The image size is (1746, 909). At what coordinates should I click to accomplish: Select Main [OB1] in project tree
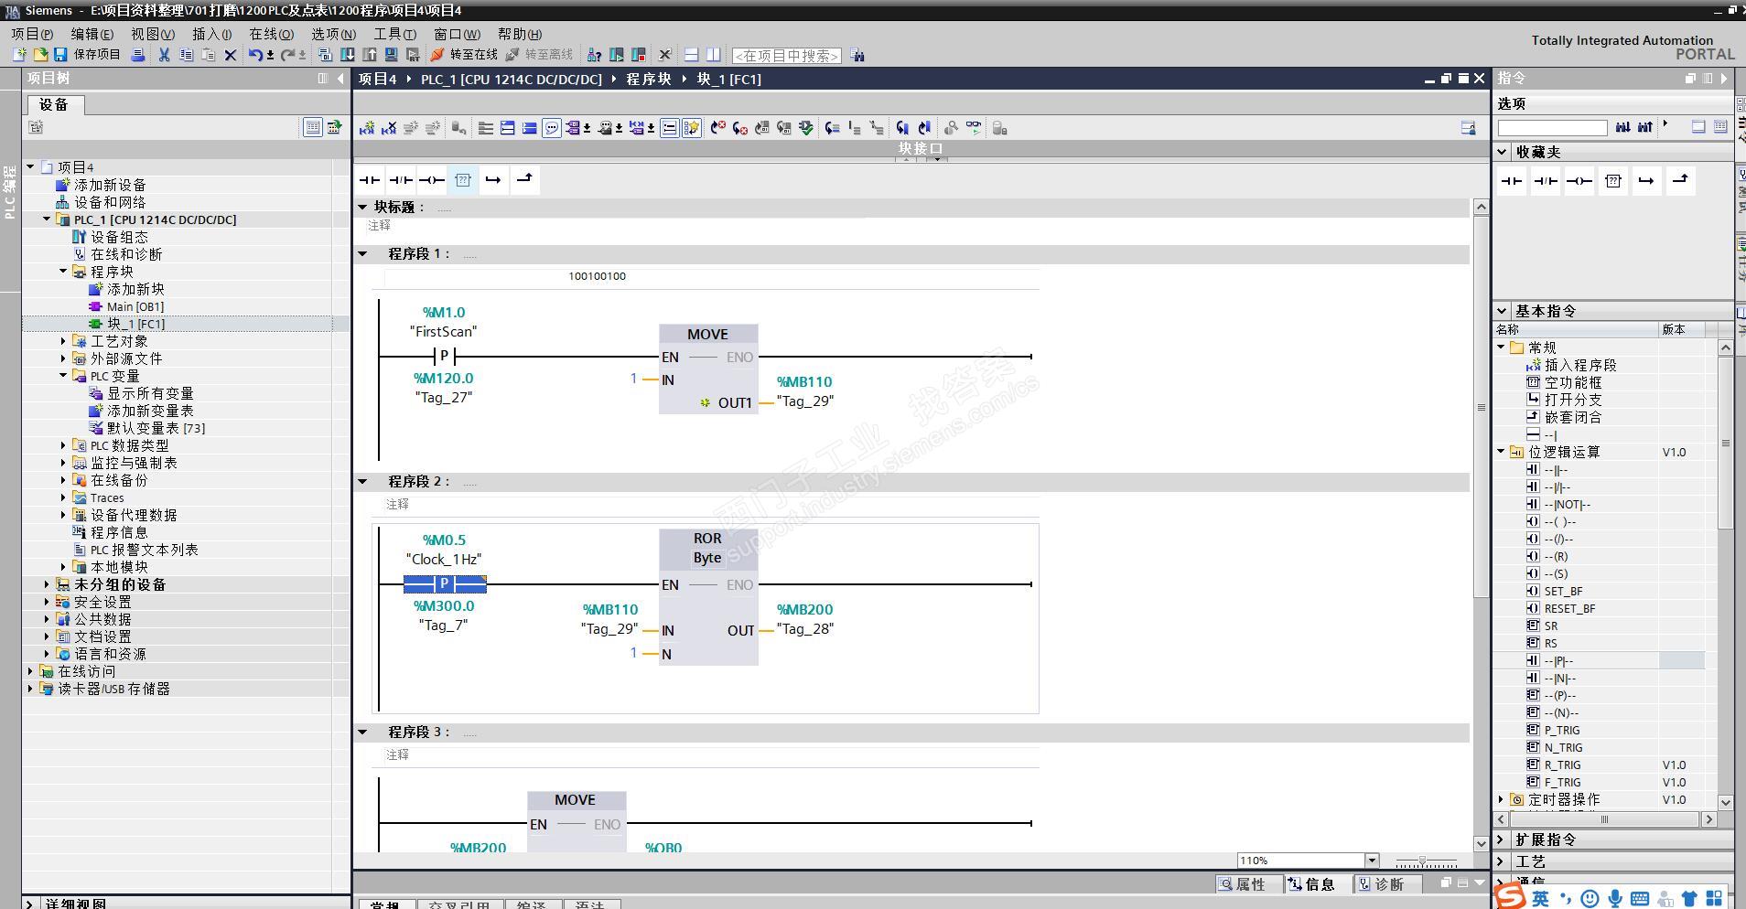pos(135,306)
